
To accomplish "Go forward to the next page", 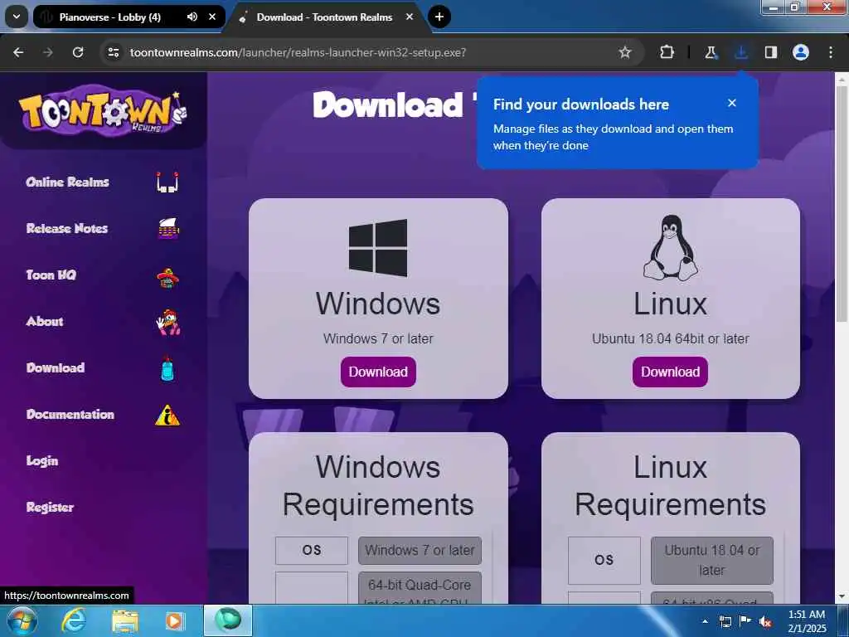I will point(48,52).
